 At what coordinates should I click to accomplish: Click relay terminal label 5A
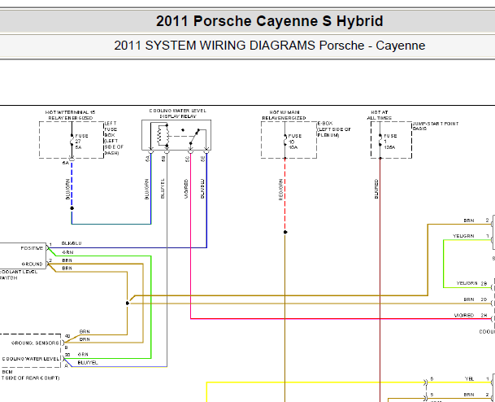coord(147,159)
